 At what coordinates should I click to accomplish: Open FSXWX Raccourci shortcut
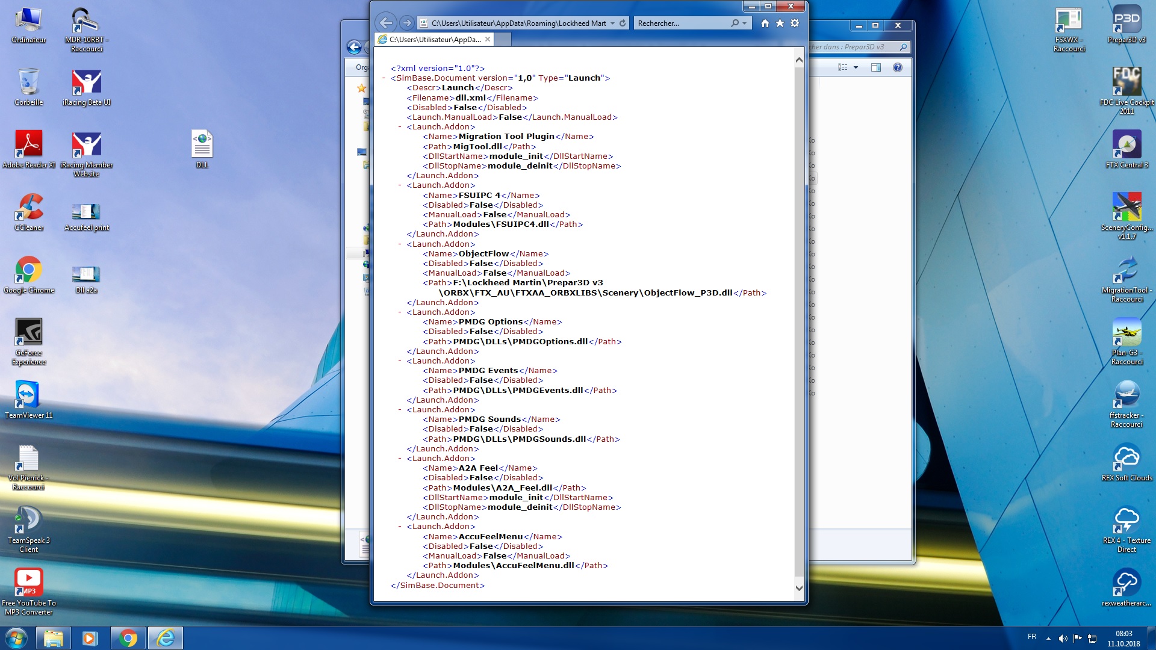coord(1069,29)
